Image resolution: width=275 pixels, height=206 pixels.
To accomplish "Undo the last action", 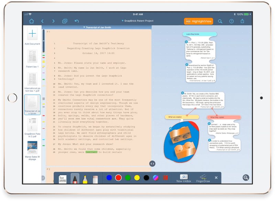I will (77, 21).
